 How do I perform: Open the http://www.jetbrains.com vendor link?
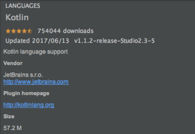[x=36, y=82]
